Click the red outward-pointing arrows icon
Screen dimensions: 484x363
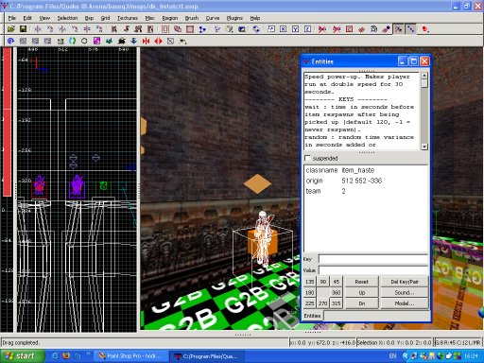click(x=159, y=41)
